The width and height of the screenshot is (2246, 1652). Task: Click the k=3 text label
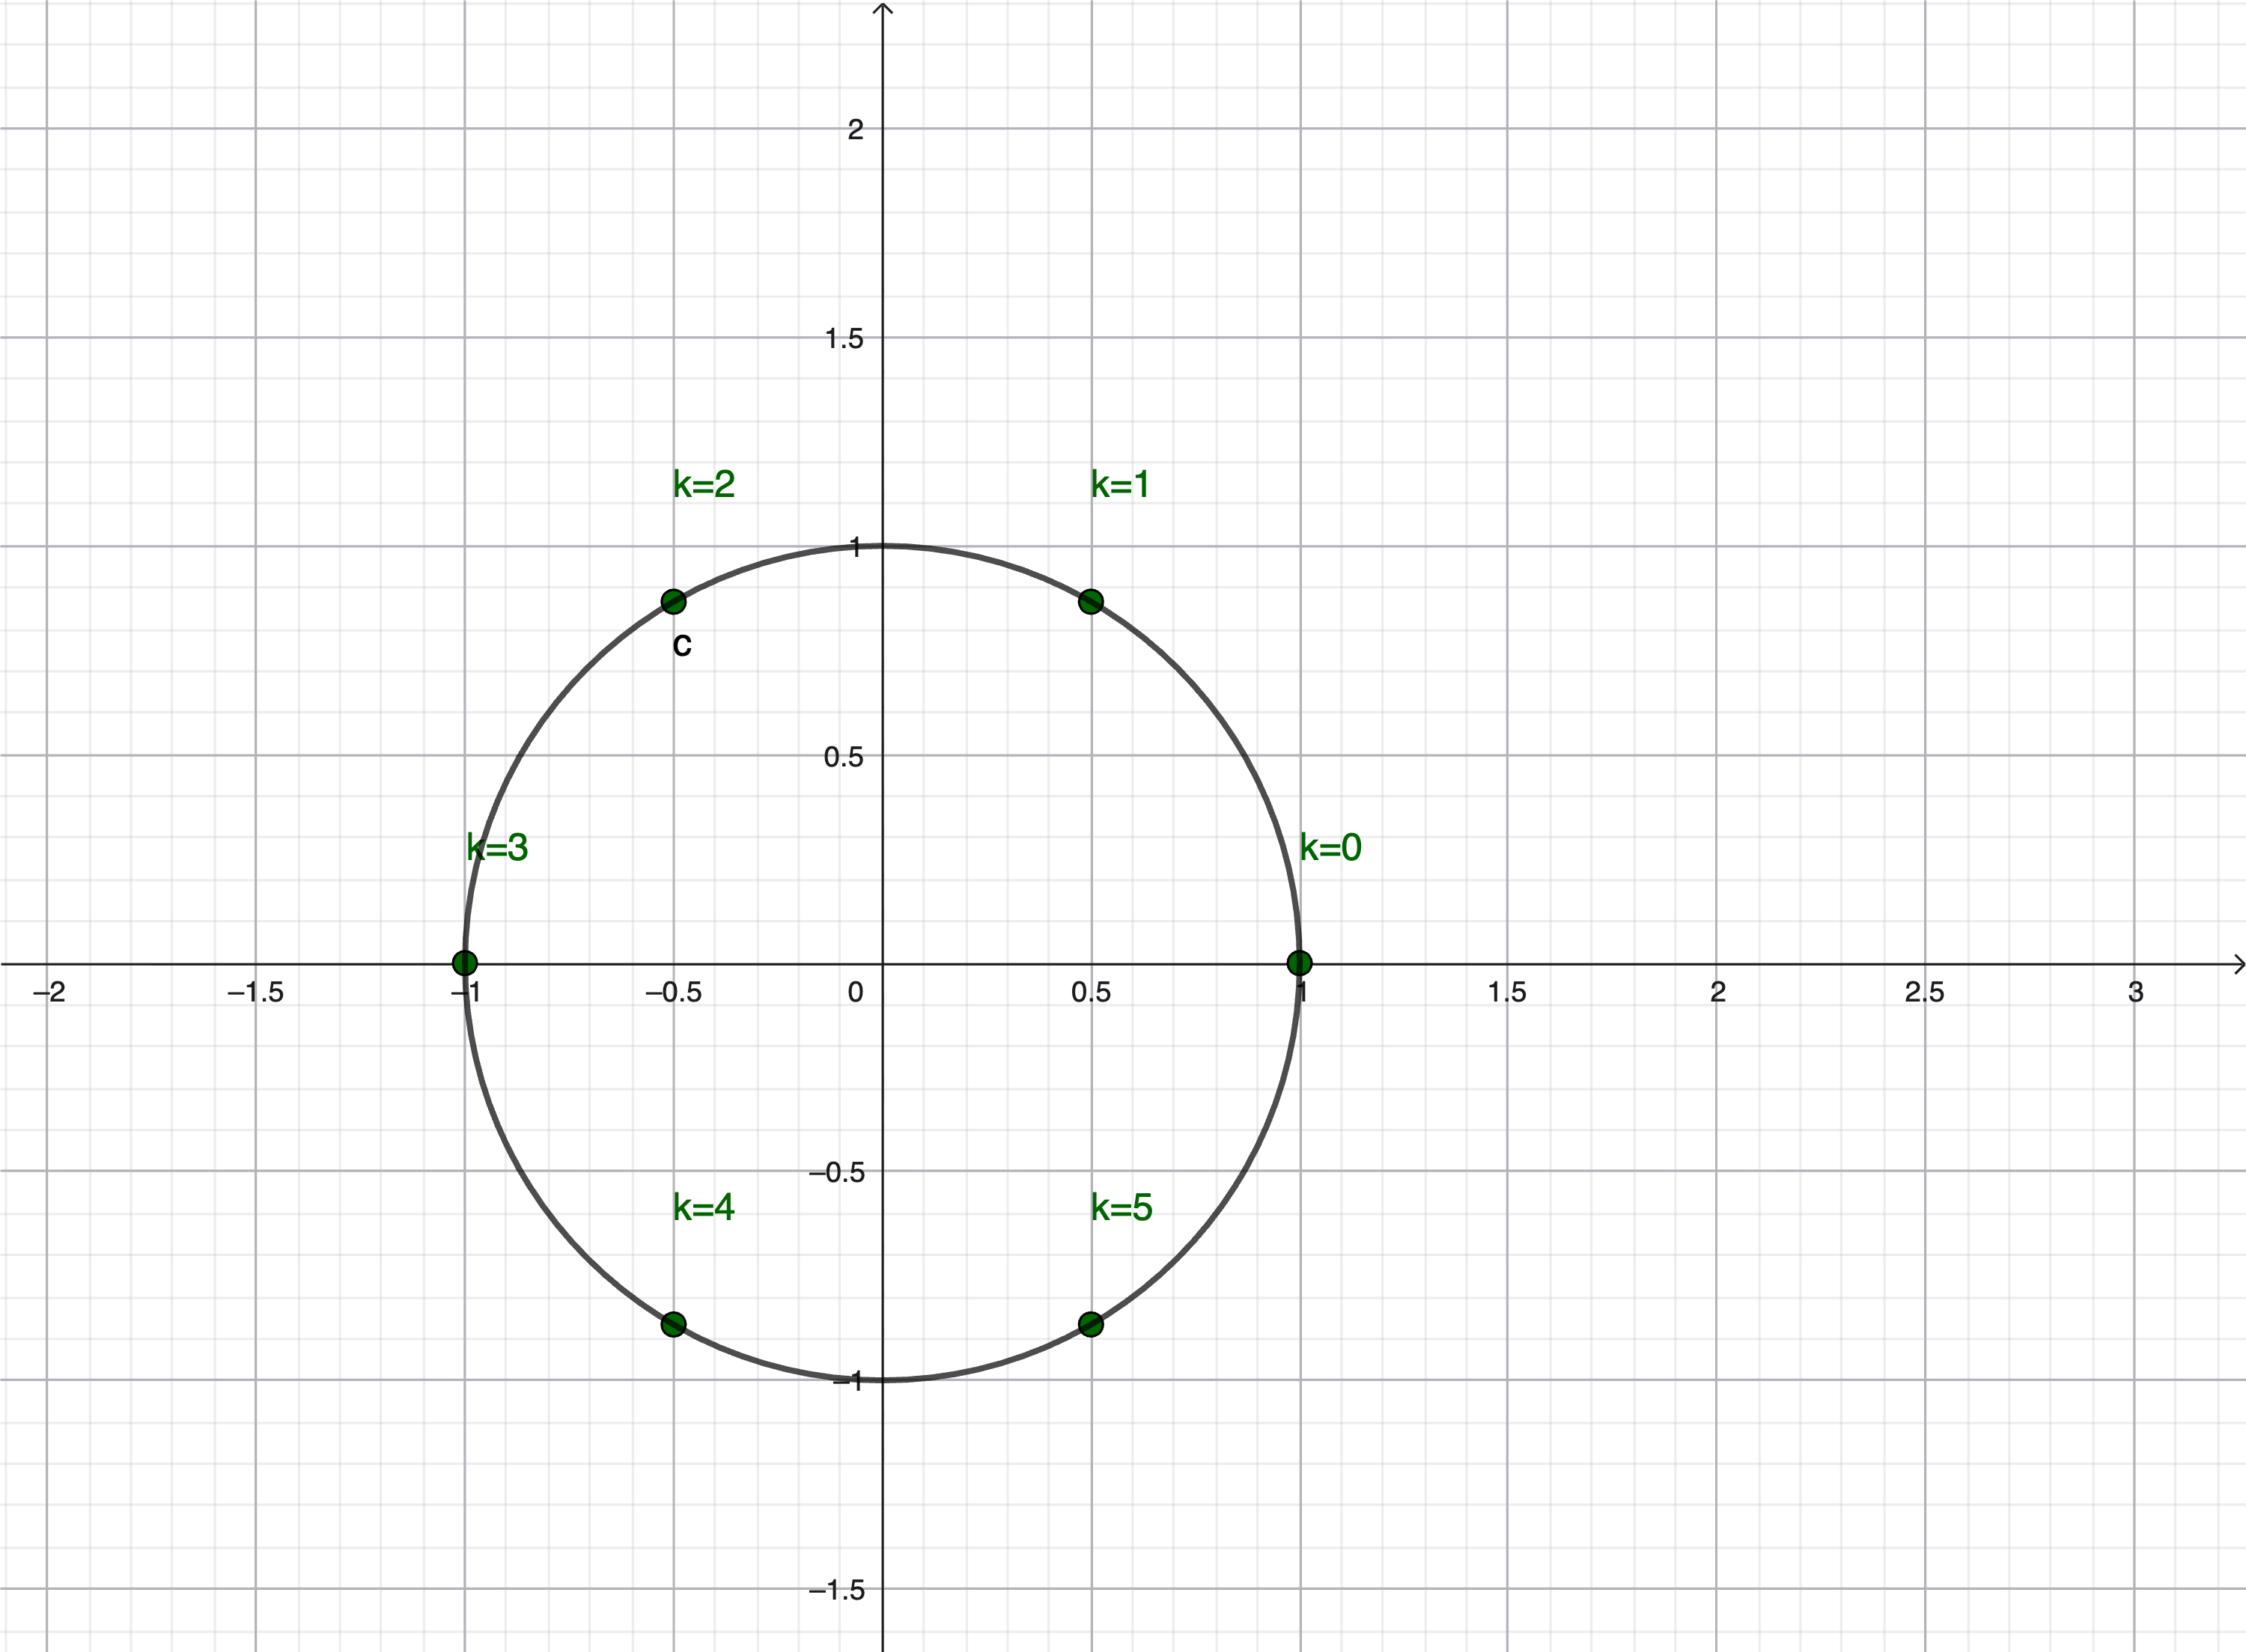497,848
